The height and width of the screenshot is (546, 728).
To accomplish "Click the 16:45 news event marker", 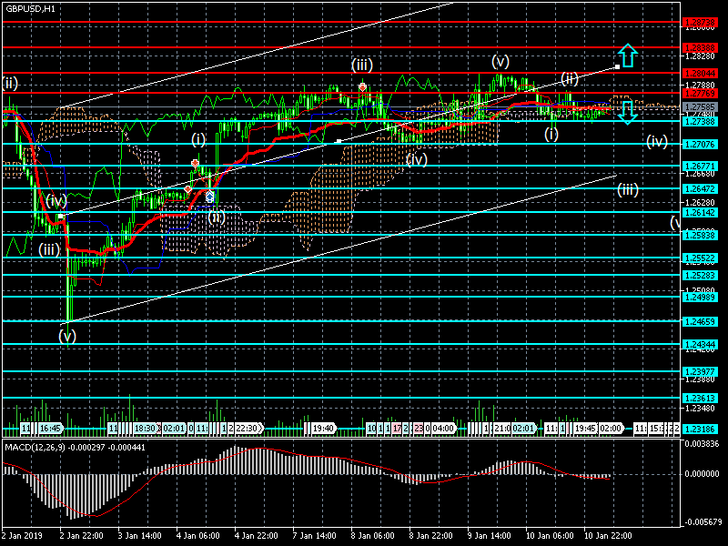I will pos(50,428).
